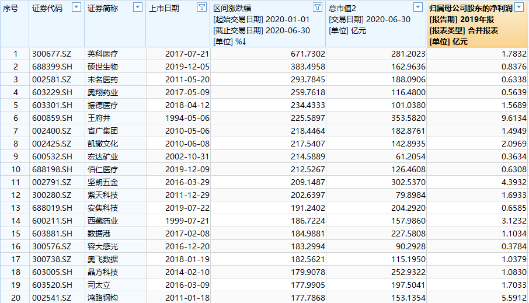Select security code 603301.SH

[52, 105]
